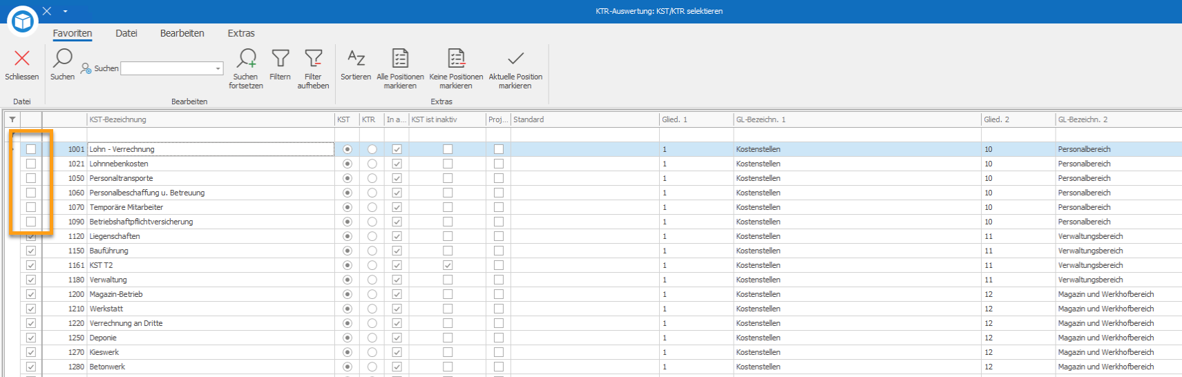This screenshot has height=377, width=1182.
Task: Open the quick access toolbar dropdown arrow
Action: (65, 11)
